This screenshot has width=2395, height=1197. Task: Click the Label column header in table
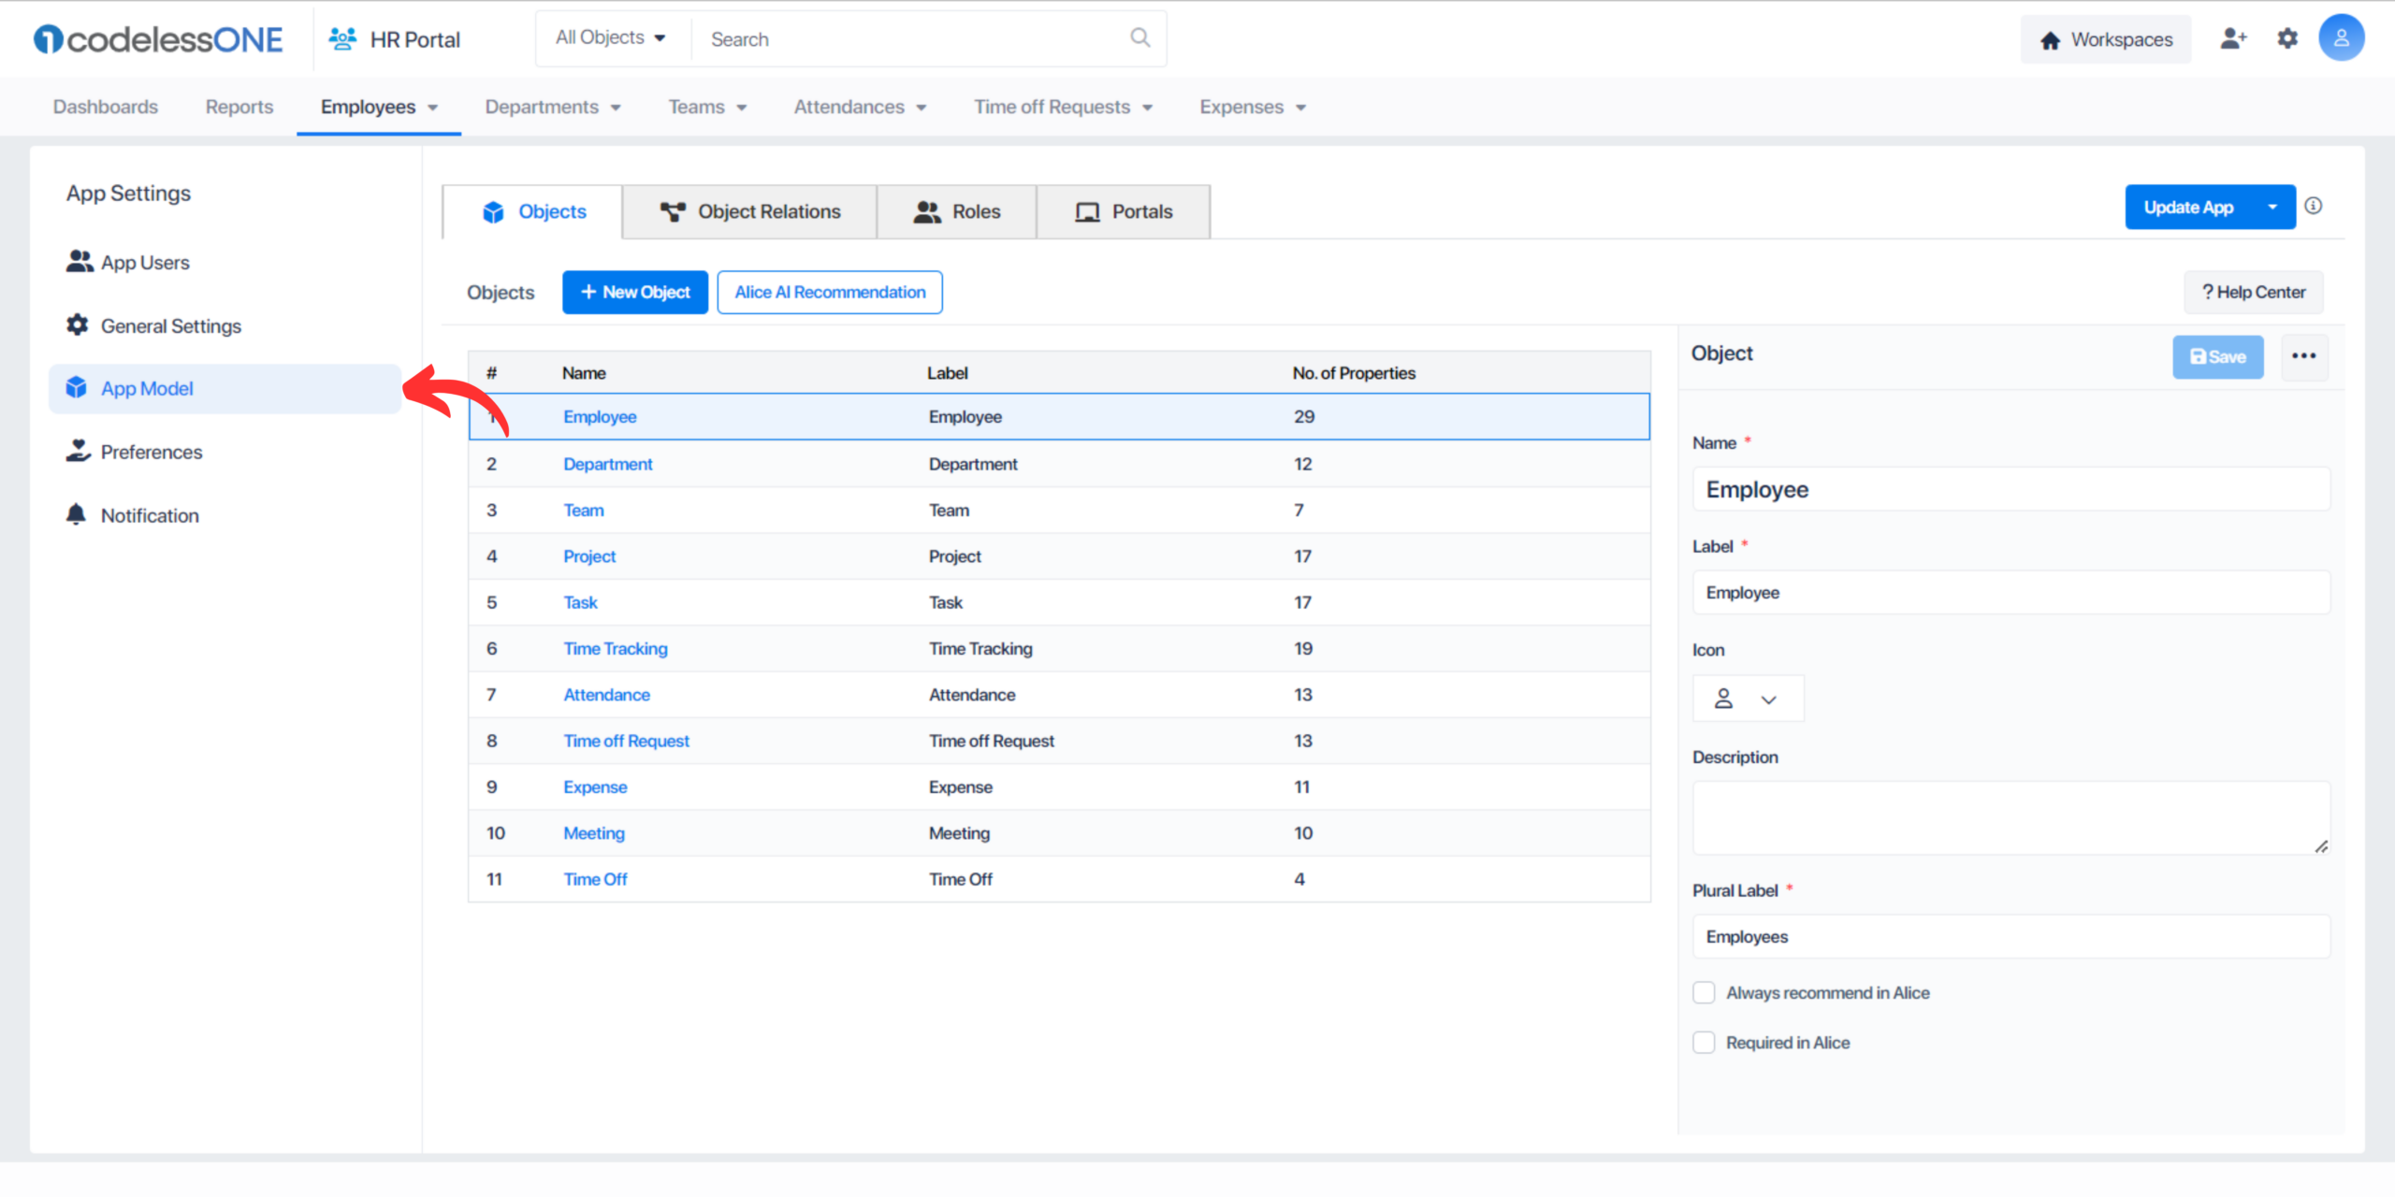click(947, 372)
